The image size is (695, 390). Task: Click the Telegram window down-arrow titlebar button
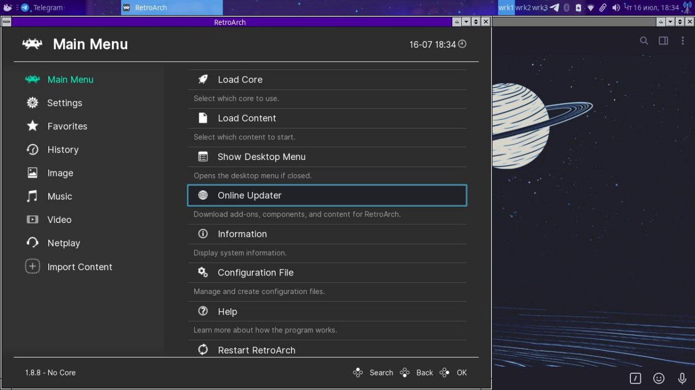[669, 22]
